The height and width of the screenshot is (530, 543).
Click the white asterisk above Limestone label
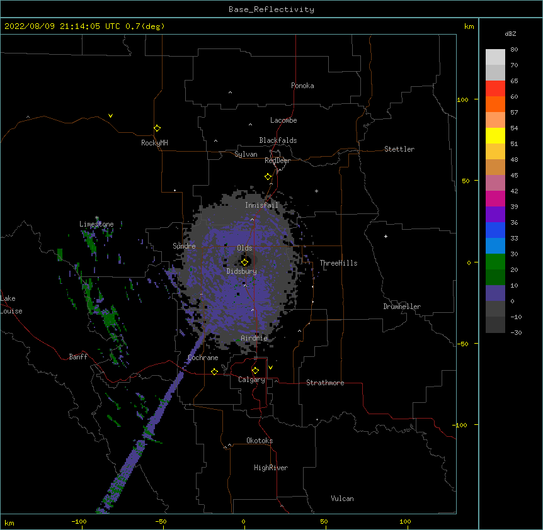tap(96, 218)
